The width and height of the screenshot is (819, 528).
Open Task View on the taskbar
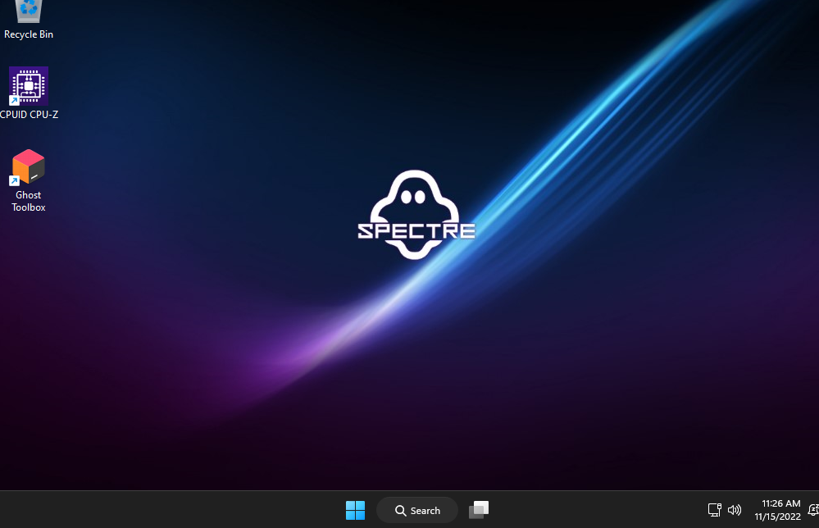(x=479, y=510)
